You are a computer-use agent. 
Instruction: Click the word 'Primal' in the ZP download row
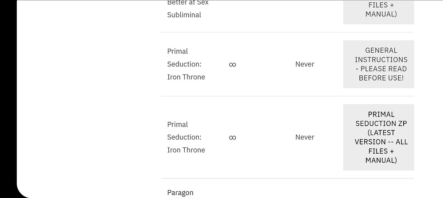point(178,124)
